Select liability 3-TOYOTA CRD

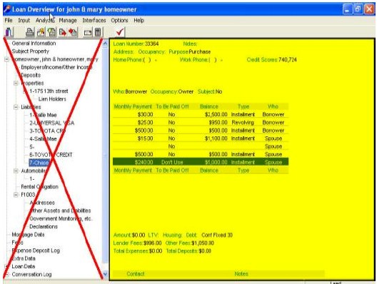pos(47,131)
